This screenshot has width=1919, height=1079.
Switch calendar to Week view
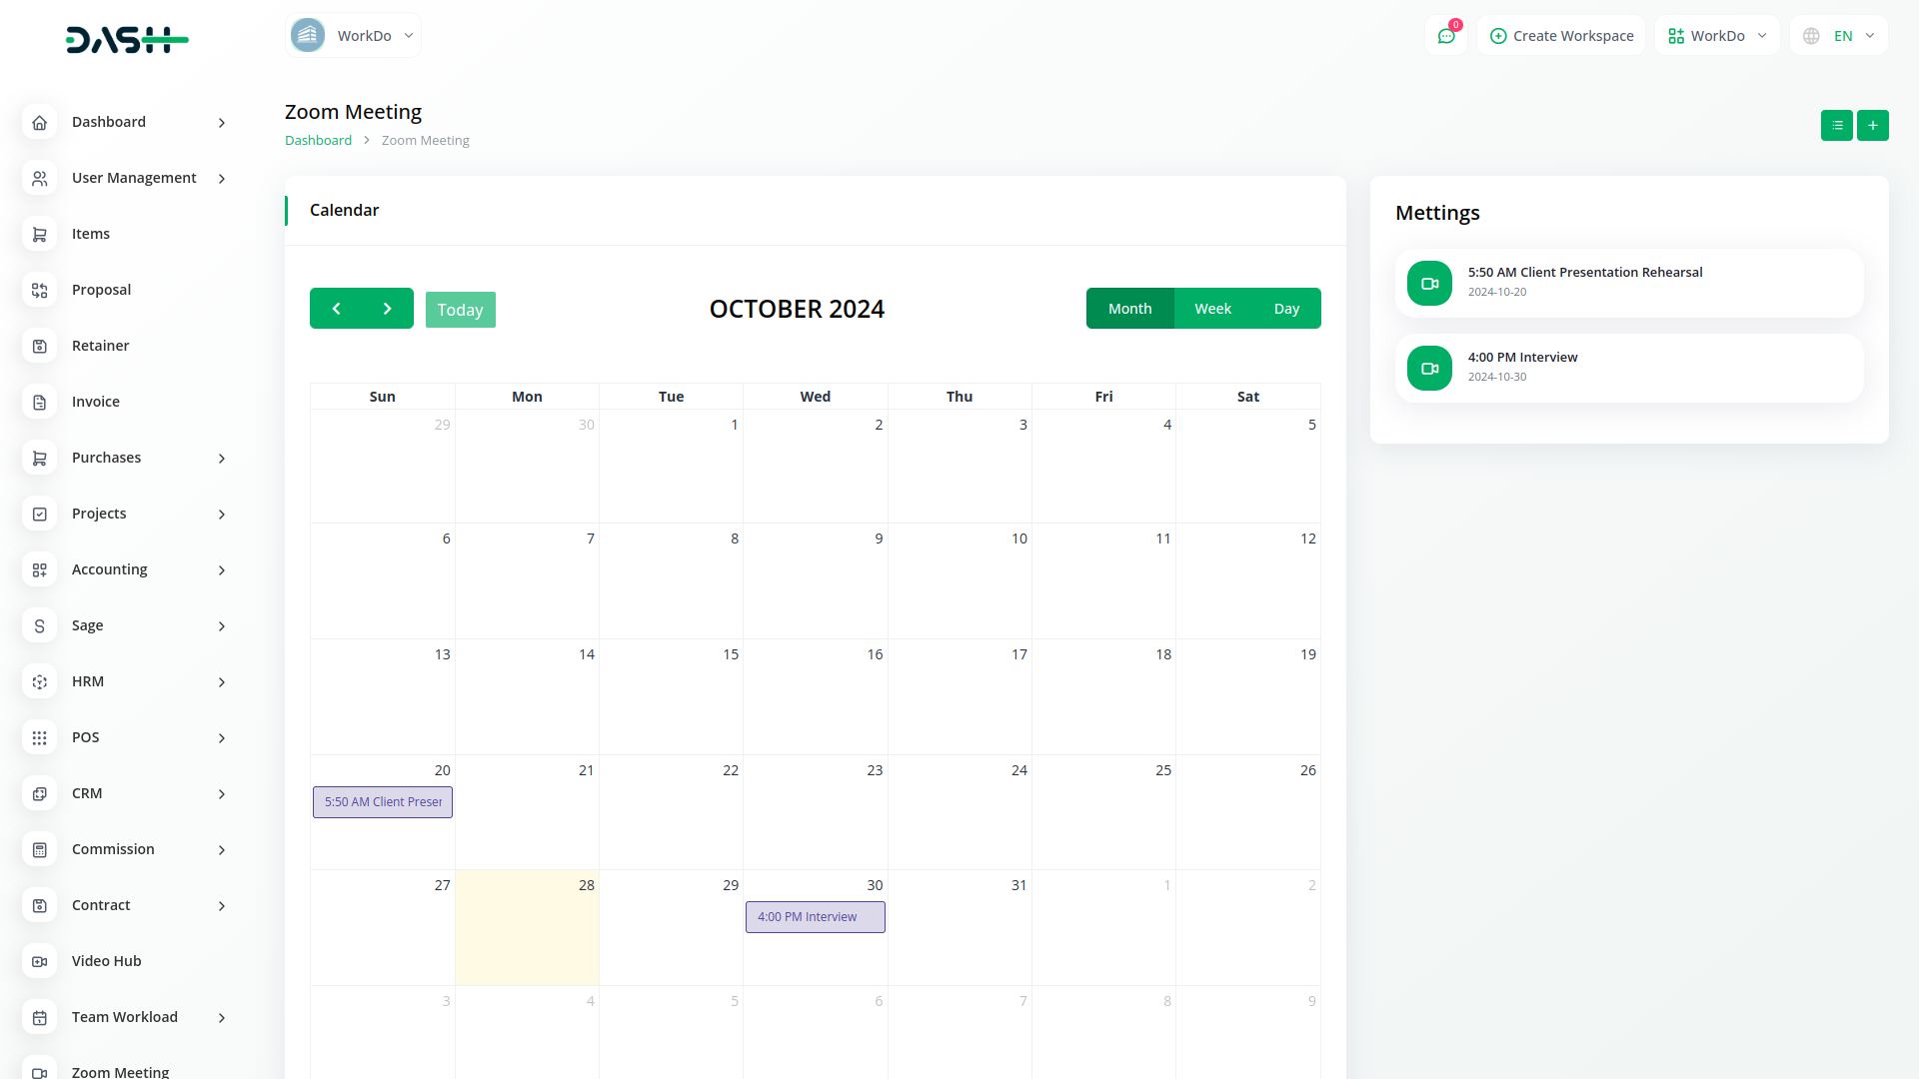1212,309
